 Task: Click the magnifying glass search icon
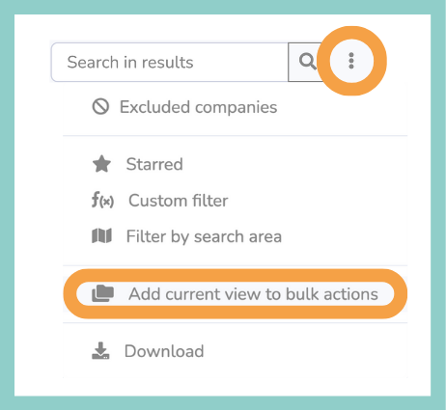[307, 61]
